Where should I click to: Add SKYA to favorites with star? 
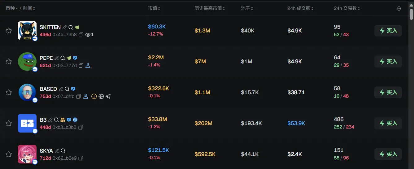[9, 154]
